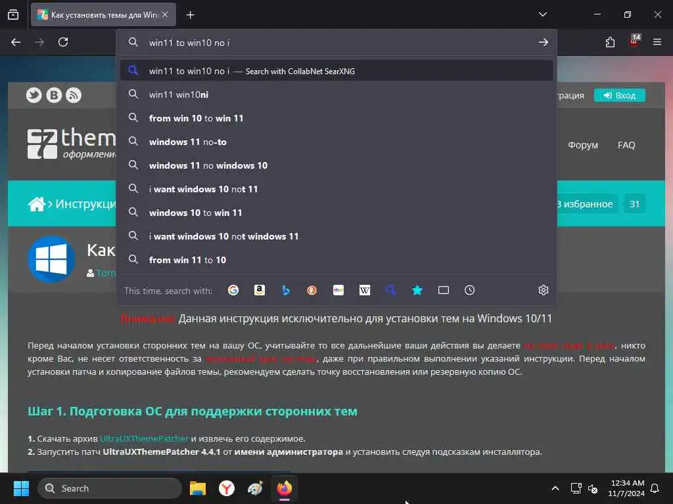Reload the current page

(63, 42)
